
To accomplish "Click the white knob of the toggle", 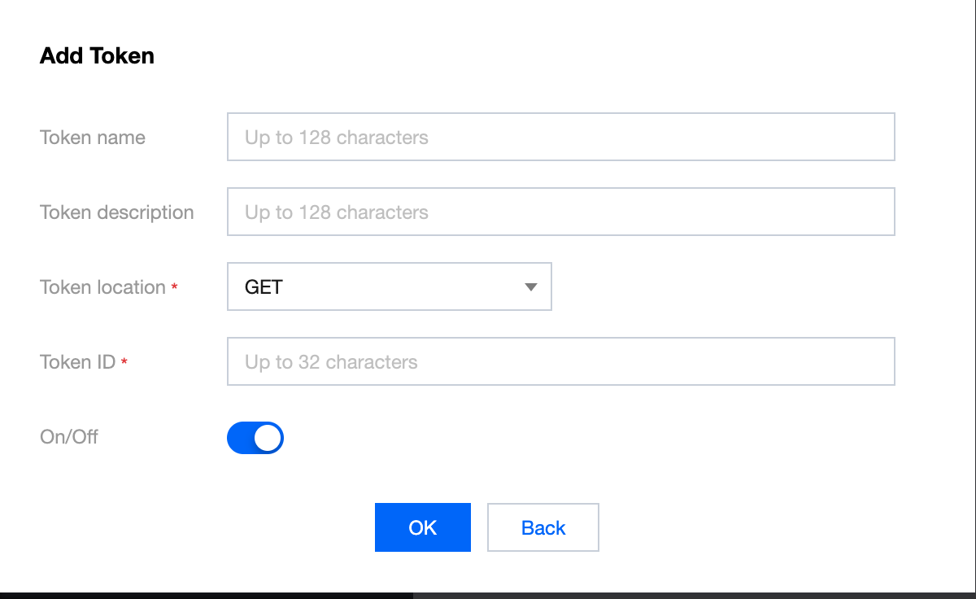I will (268, 438).
